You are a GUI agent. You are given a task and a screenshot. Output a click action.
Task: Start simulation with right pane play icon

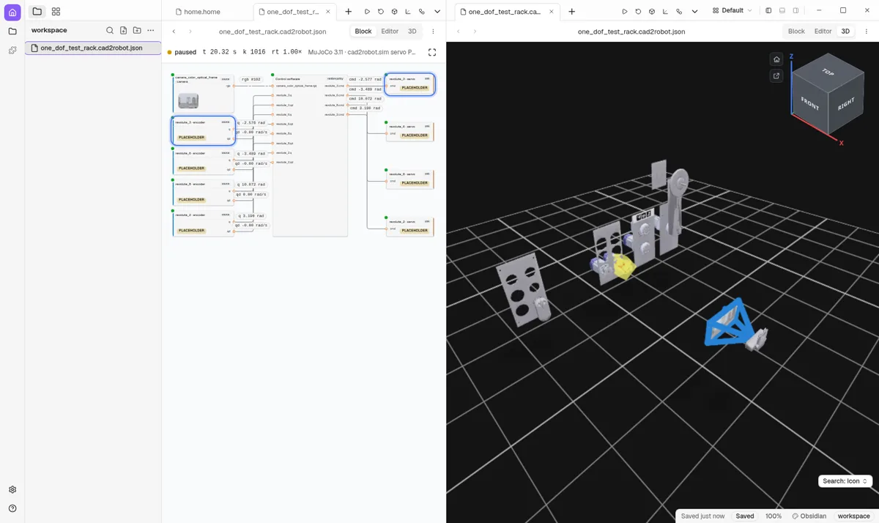624,12
